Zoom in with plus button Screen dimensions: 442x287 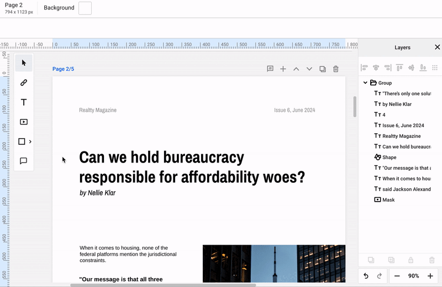[x=430, y=276]
